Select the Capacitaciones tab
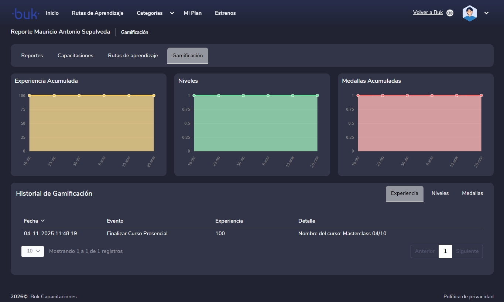This screenshot has width=504, height=302. coord(75,56)
